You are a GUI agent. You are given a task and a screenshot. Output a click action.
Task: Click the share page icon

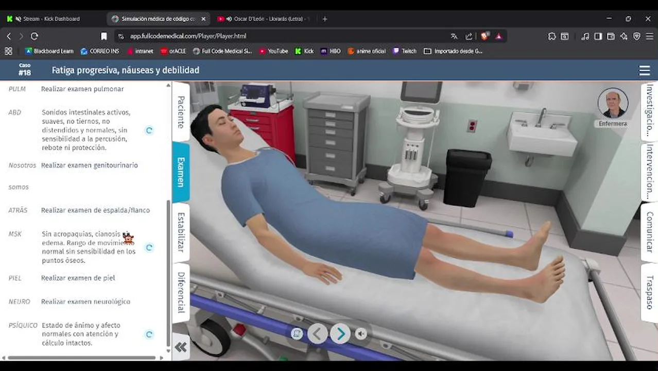point(469,36)
